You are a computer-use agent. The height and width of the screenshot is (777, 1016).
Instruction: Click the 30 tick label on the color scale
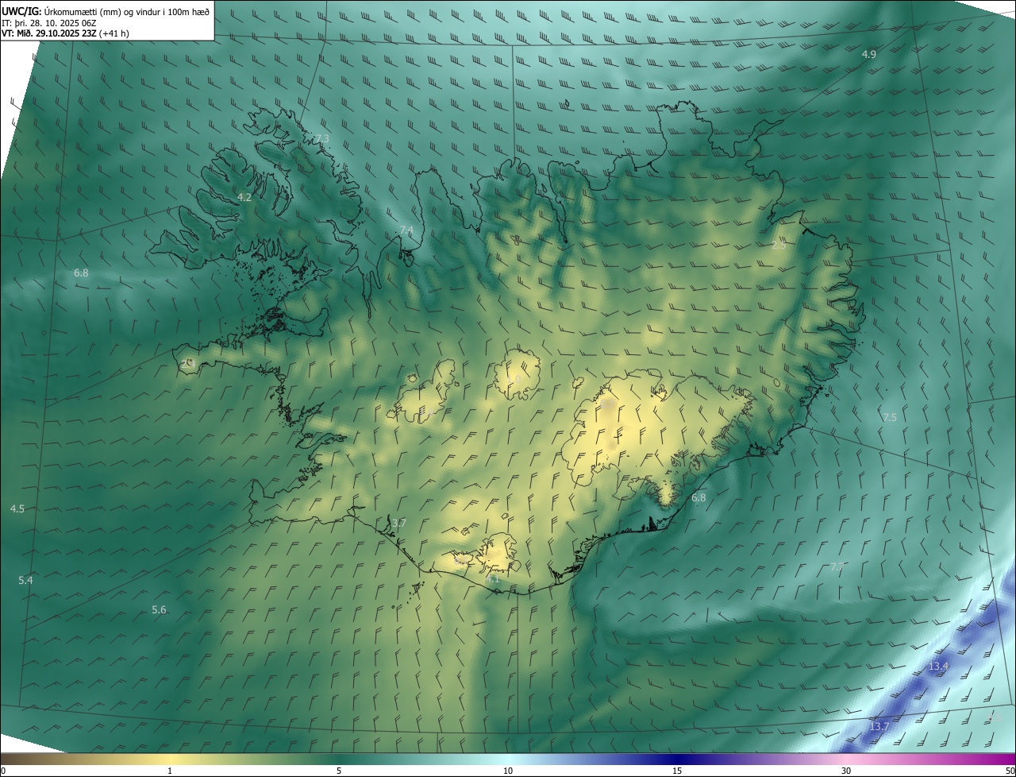(846, 771)
